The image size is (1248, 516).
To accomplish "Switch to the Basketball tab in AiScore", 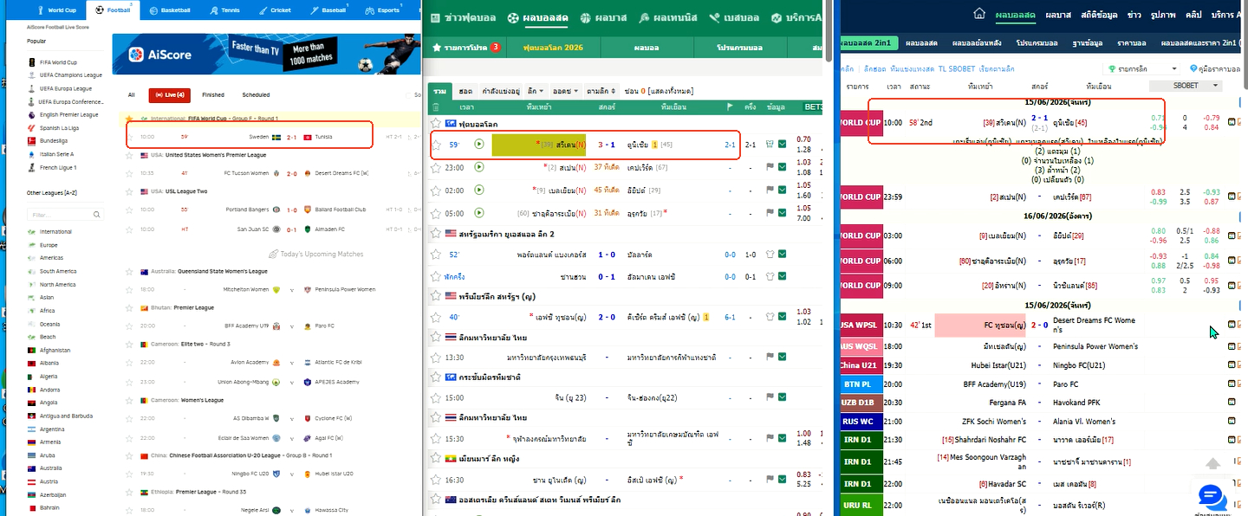I will 170,10.
